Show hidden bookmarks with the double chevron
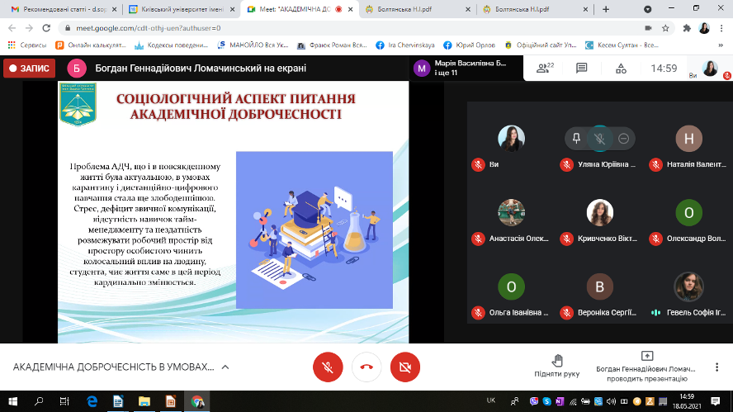 (x=721, y=45)
